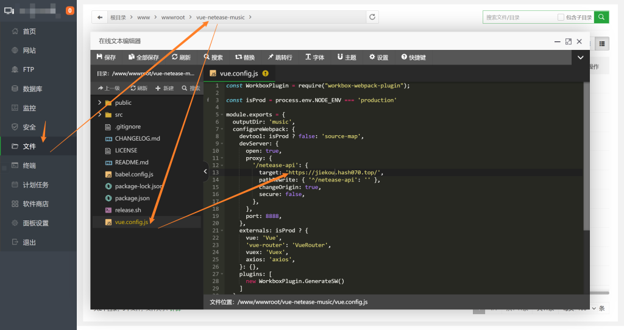
Task: Open package-lock.json
Action: (138, 186)
